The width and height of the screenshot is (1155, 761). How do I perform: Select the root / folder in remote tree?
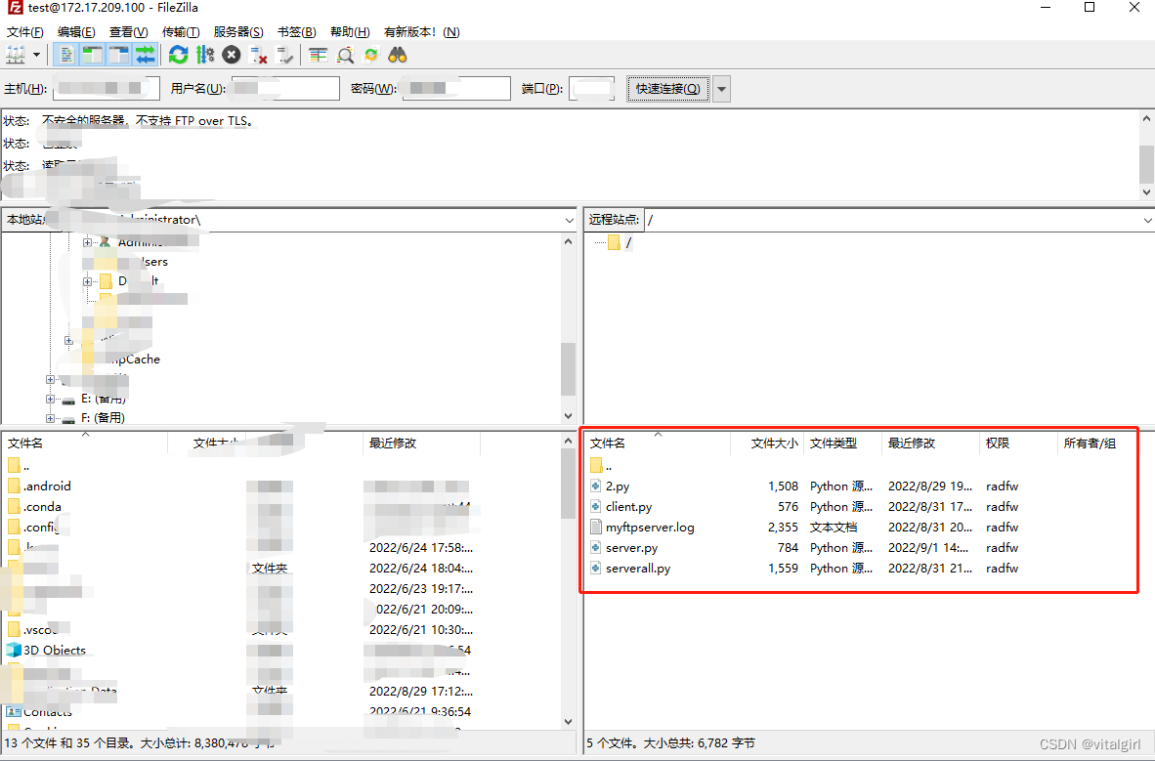[620, 242]
